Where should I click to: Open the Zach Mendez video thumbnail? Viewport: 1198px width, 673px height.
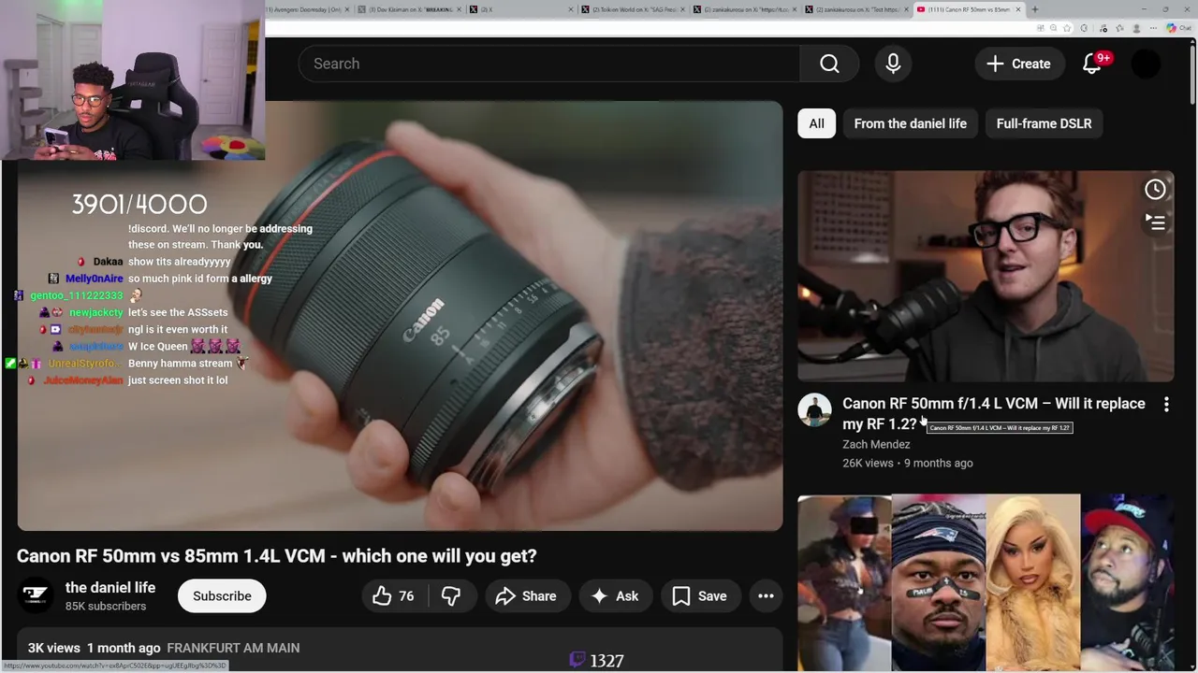tap(986, 276)
